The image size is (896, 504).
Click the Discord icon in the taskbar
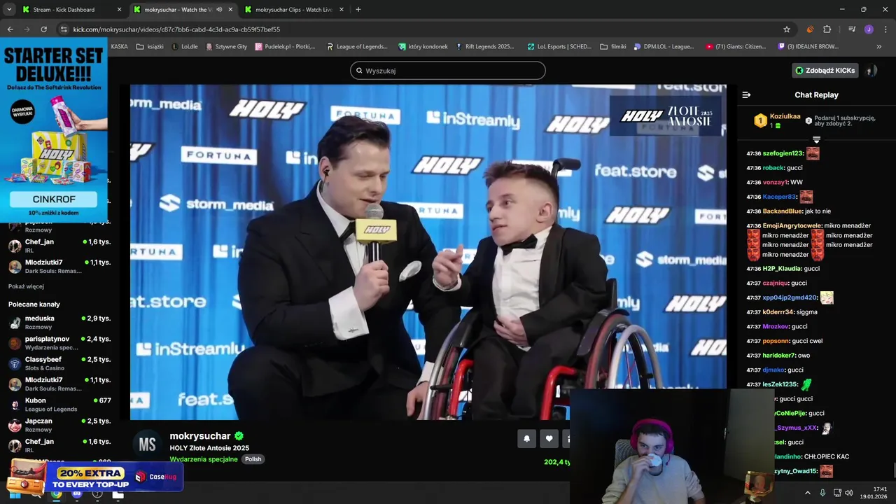tap(77, 493)
